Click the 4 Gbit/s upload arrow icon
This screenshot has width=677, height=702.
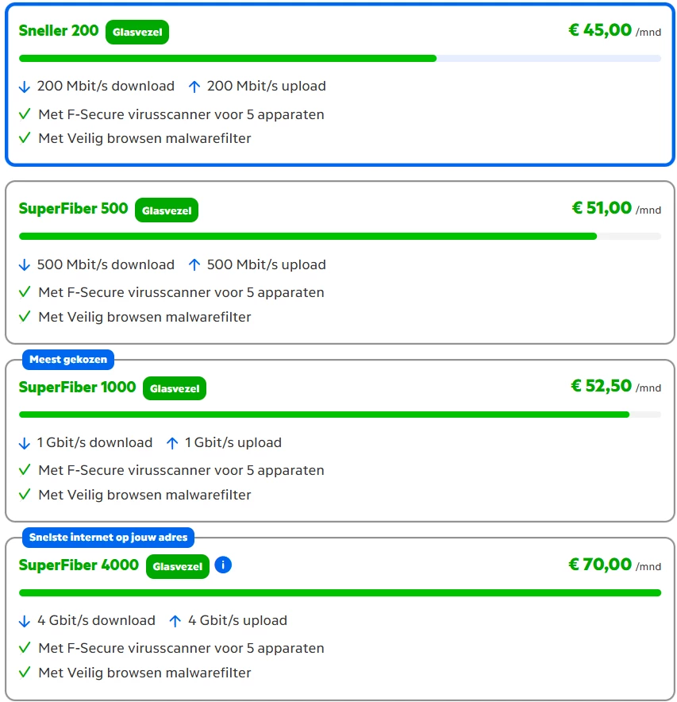[x=175, y=621]
